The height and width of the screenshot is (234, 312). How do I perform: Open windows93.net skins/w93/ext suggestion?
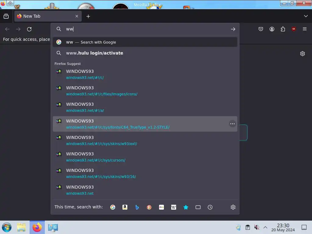point(145,140)
